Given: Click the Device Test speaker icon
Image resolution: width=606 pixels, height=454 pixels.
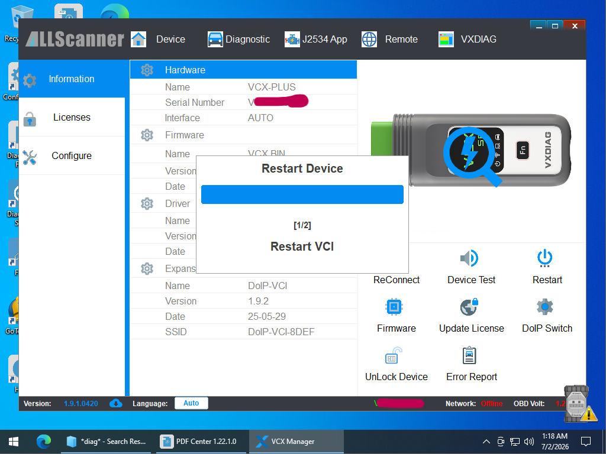Looking at the screenshot, I should point(469,258).
